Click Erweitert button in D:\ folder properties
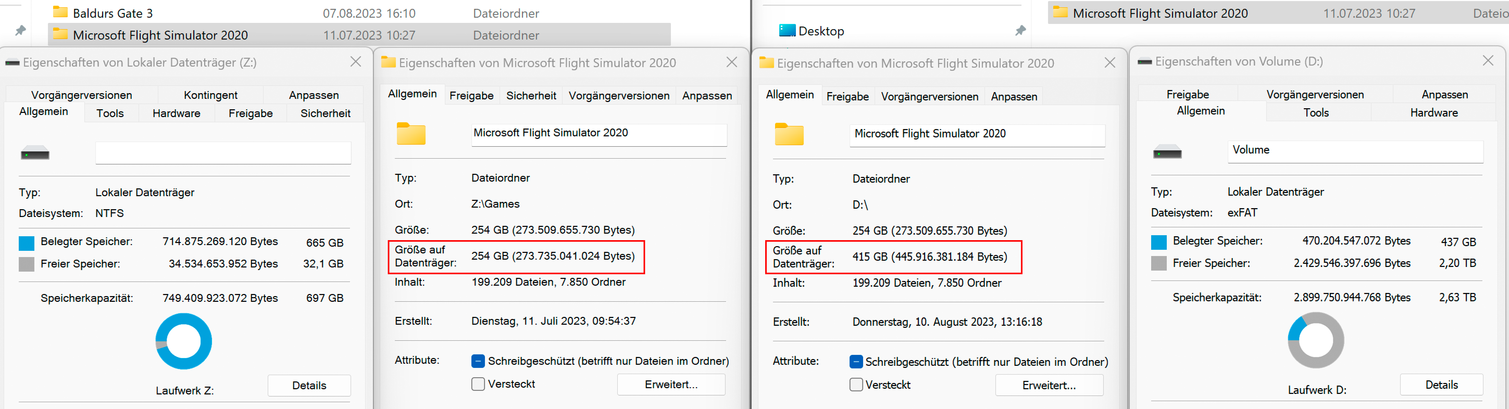1509x409 pixels. tap(1049, 385)
